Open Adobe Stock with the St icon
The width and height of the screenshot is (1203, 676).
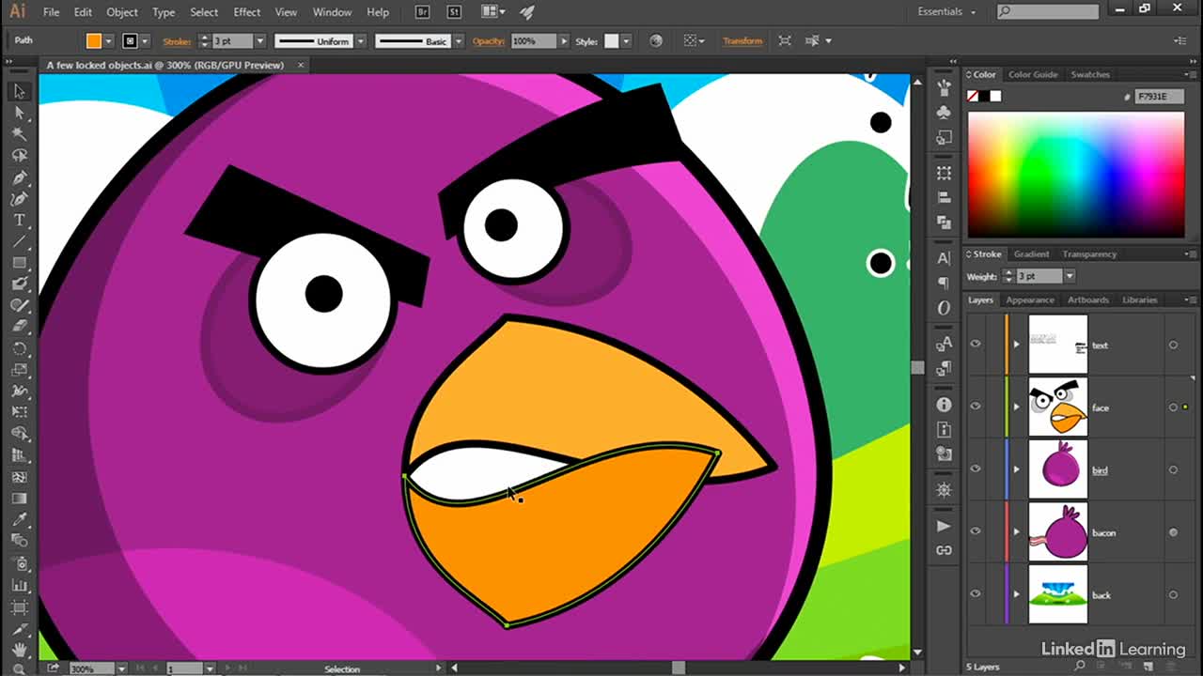coord(453,12)
